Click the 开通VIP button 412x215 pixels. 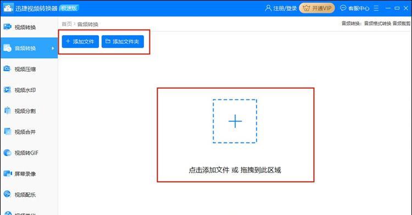(x=317, y=8)
